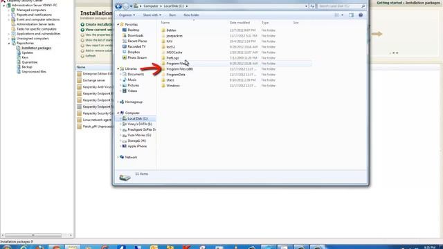The image size is (443, 249).
Task: Open Desktop under Favorites
Action: (133, 30)
